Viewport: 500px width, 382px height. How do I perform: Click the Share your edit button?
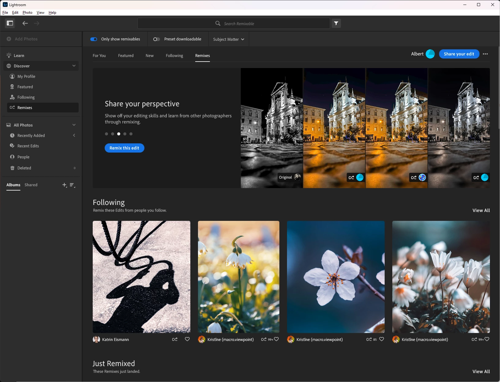coord(459,54)
